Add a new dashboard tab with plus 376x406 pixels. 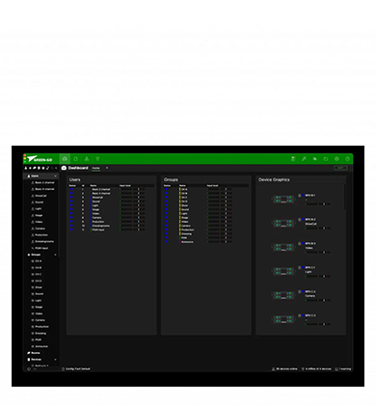[x=107, y=168]
